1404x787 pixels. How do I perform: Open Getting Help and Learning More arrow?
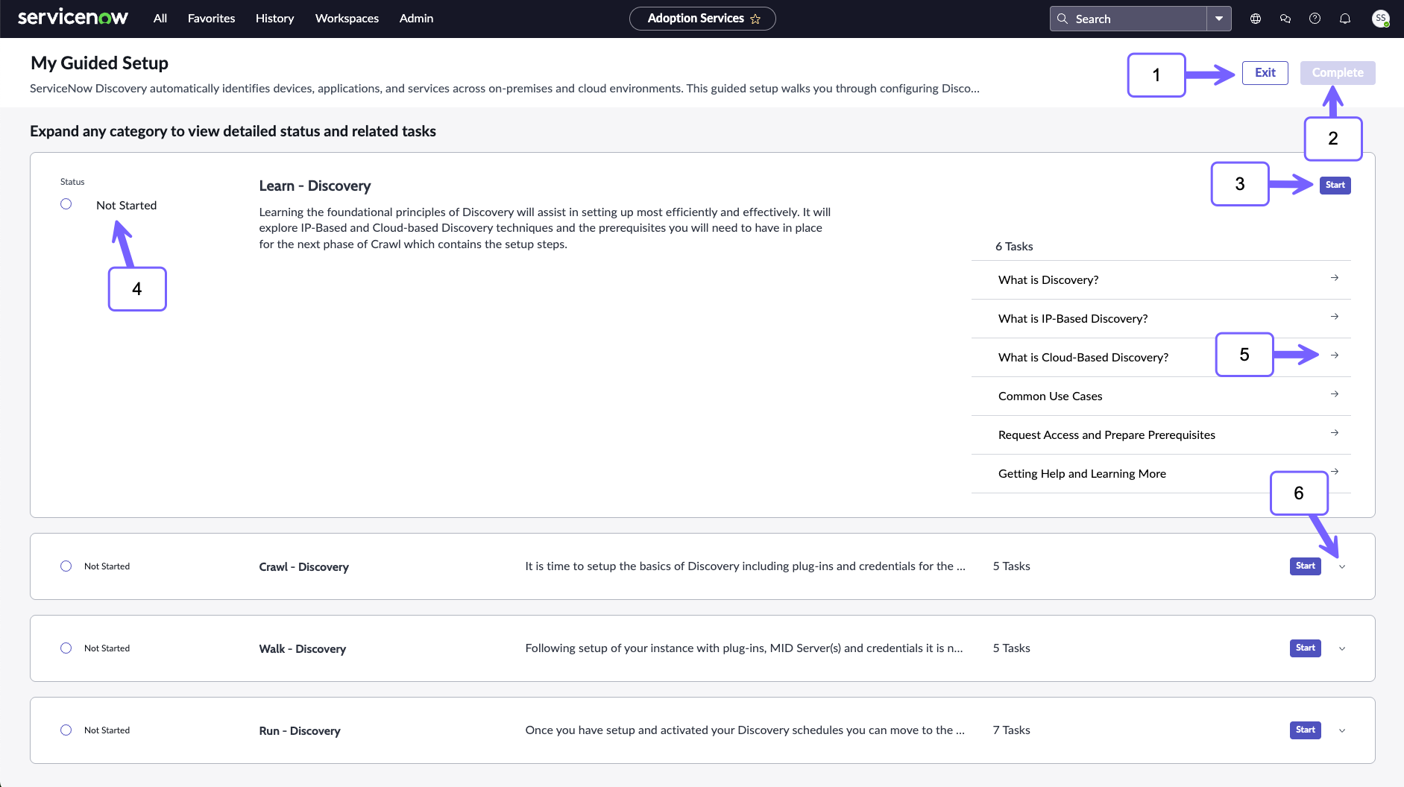pyautogui.click(x=1335, y=472)
